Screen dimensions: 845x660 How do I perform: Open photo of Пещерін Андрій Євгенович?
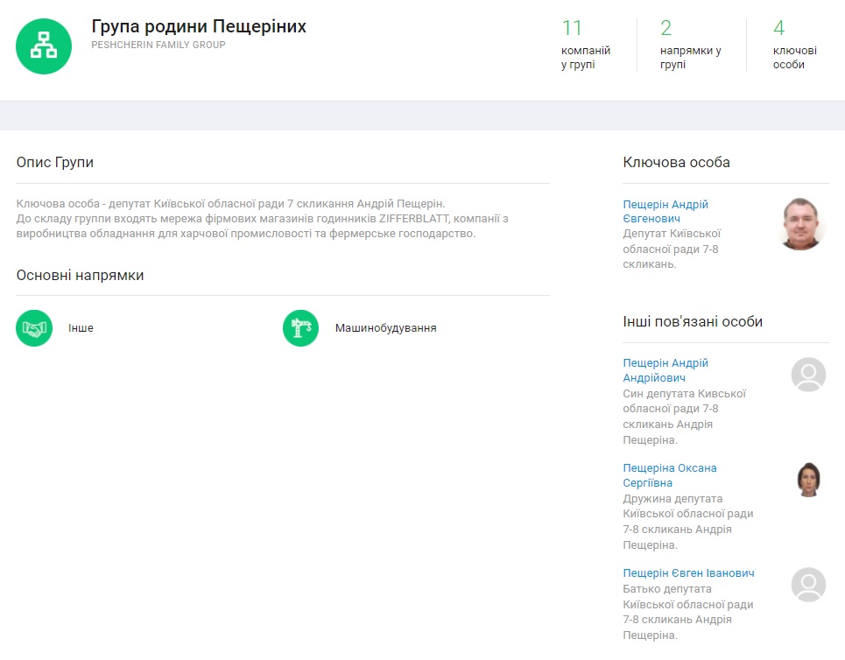(x=801, y=224)
